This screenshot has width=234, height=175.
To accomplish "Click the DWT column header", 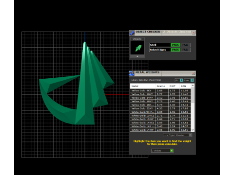I will coord(174,86).
